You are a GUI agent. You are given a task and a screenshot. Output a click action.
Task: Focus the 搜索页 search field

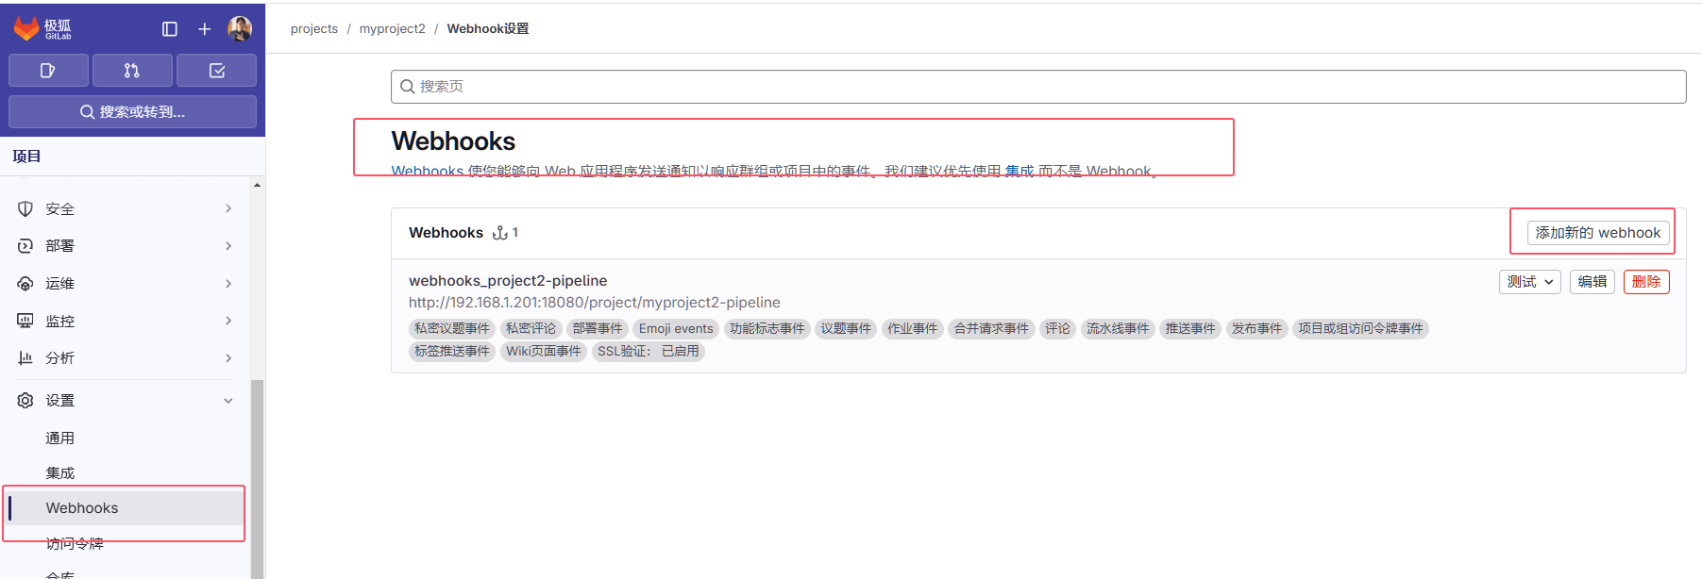1038,87
